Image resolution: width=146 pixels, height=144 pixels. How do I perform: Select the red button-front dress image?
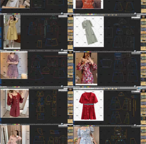pos(88,105)
